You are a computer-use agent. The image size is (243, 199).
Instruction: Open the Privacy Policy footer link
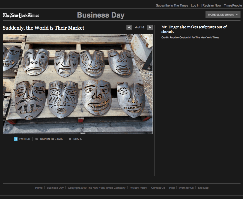pos(138,188)
